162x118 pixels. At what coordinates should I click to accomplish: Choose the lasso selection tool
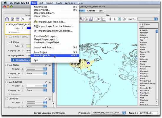click(x=99, y=19)
